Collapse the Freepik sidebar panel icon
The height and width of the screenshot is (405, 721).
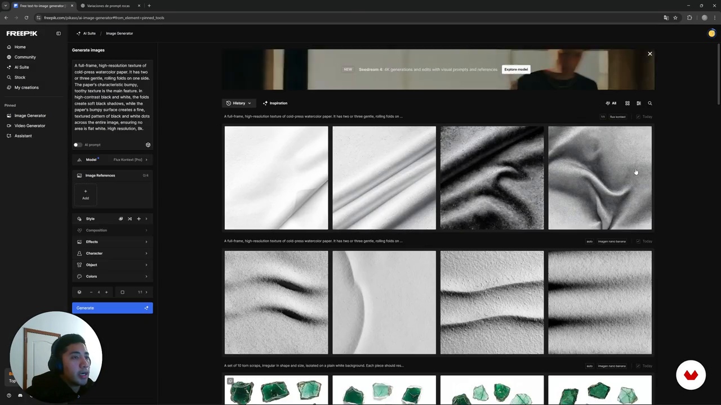(x=59, y=33)
